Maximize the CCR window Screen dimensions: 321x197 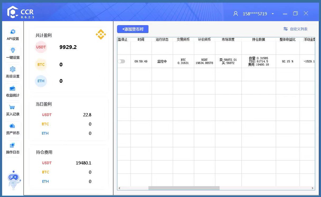tap(296, 13)
